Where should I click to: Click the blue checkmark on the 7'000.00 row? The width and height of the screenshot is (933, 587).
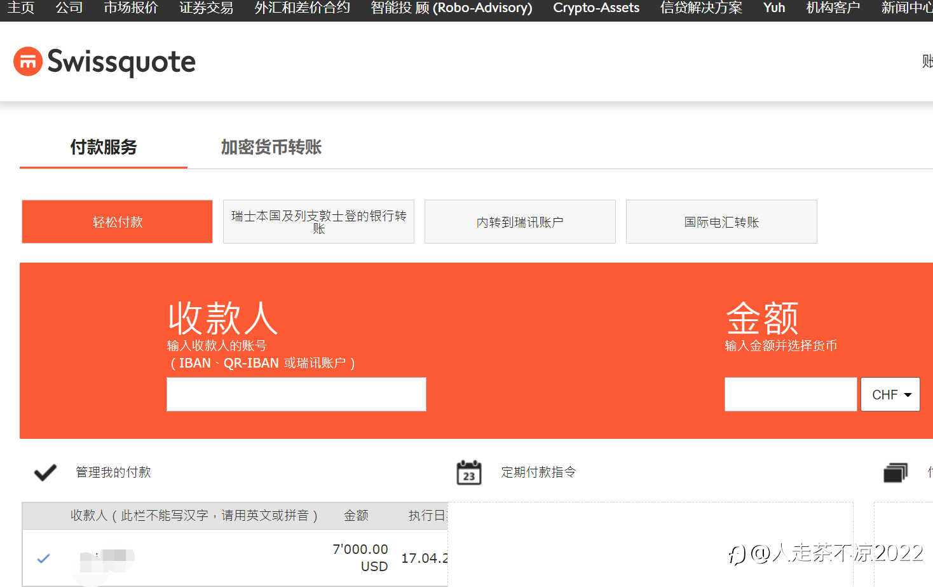click(x=43, y=558)
